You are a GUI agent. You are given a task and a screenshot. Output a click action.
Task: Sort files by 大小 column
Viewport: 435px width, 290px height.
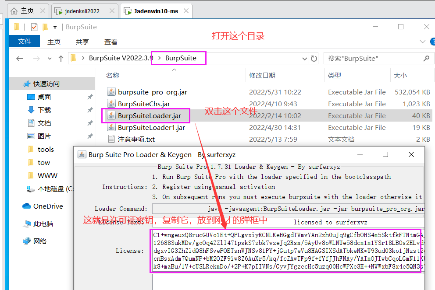click(400, 75)
